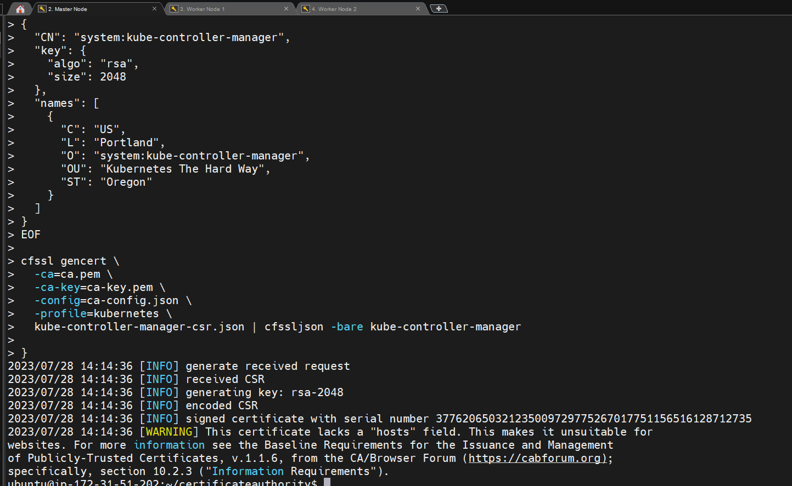This screenshot has height=486, width=792.
Task: Click the blue -bare flag in the command
Action: (x=346, y=327)
